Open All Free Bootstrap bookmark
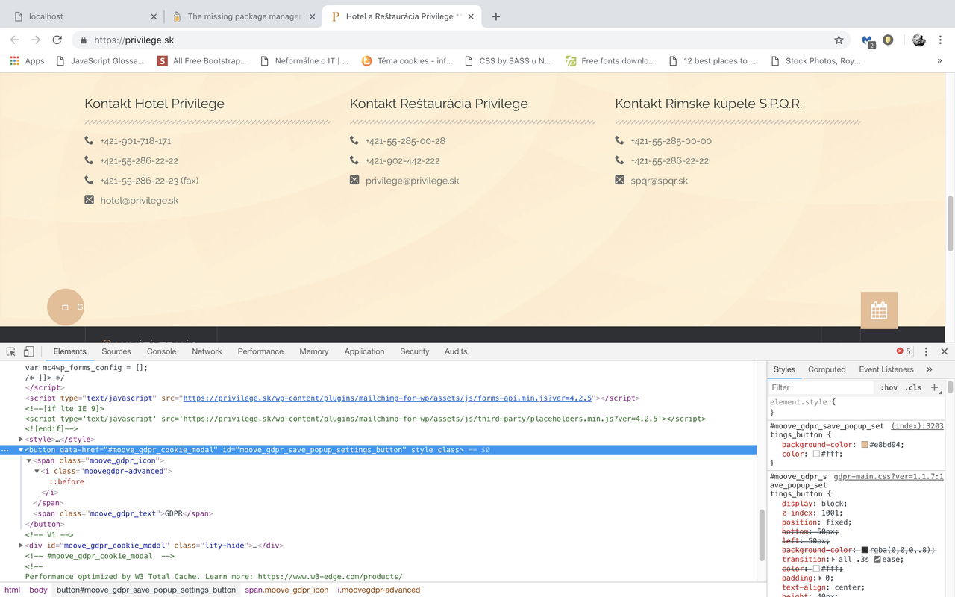 pos(202,61)
